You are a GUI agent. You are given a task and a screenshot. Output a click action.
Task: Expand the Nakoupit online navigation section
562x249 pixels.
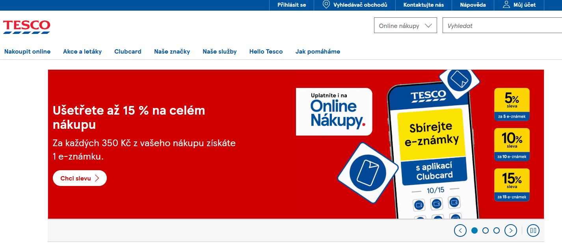click(x=27, y=52)
